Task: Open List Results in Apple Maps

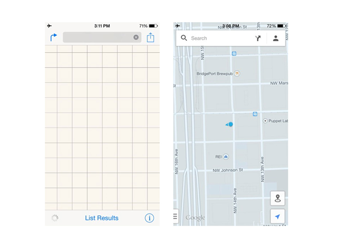Action: tap(101, 218)
